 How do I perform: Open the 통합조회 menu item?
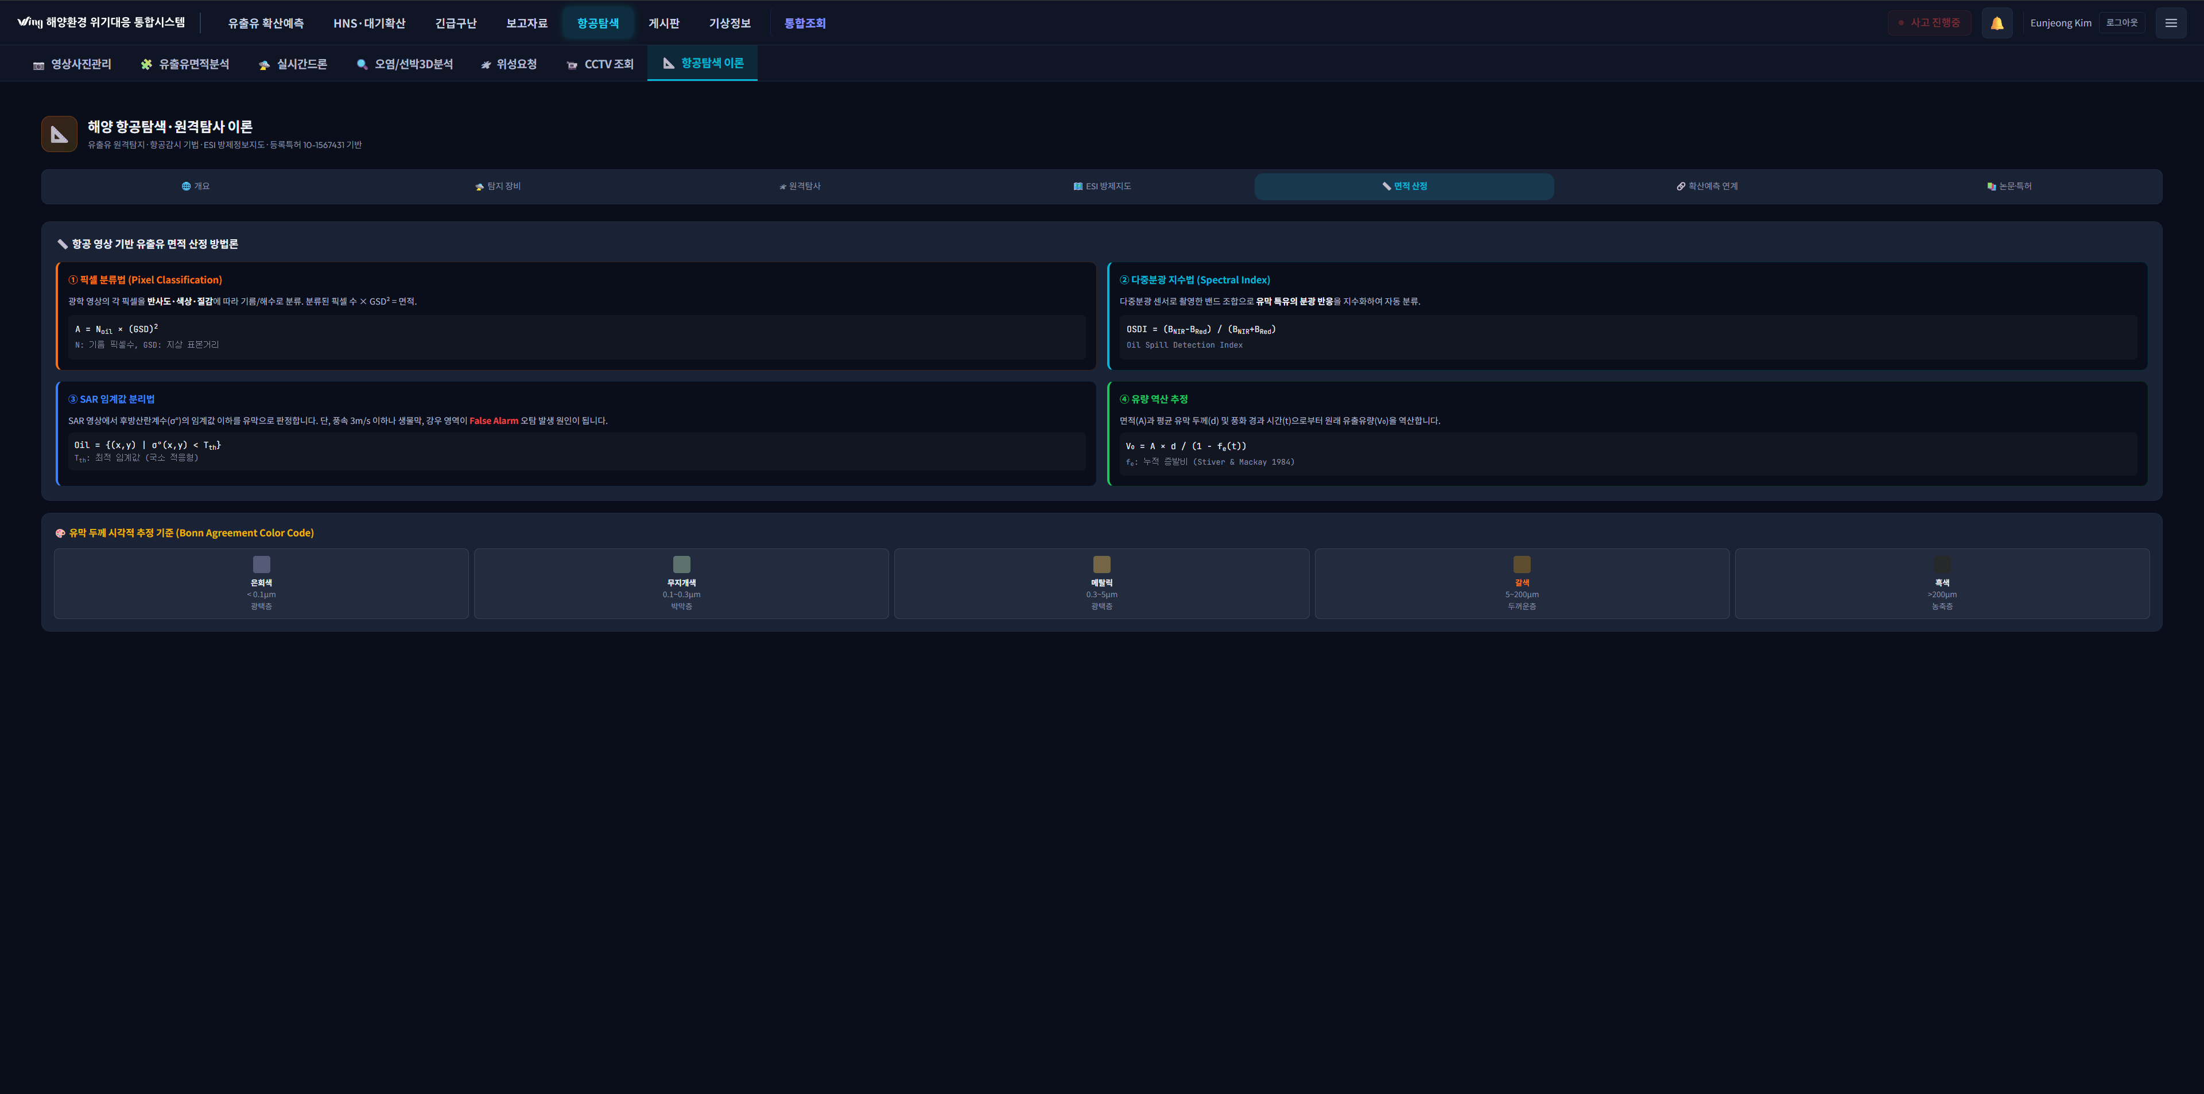click(804, 23)
